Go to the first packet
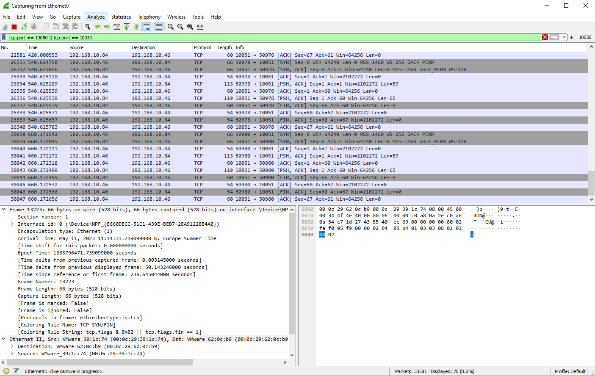 point(127,27)
